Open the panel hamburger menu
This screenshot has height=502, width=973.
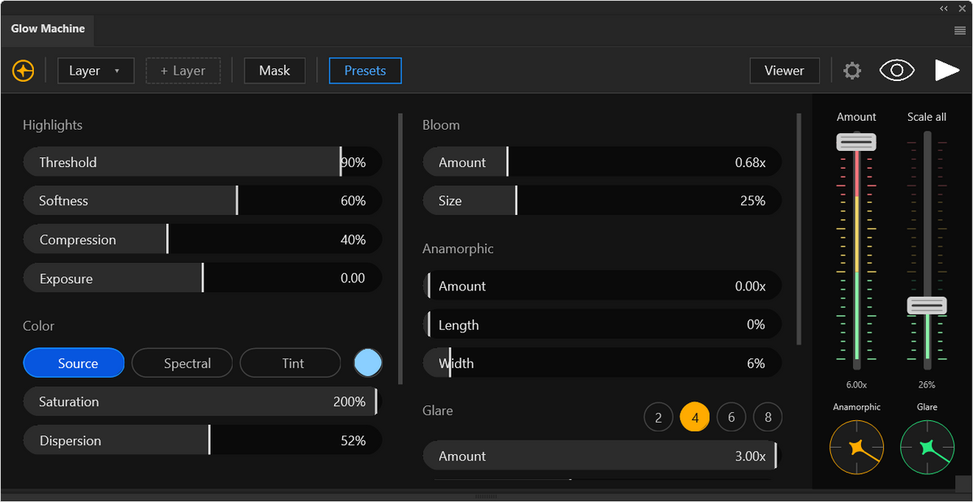coord(960,30)
